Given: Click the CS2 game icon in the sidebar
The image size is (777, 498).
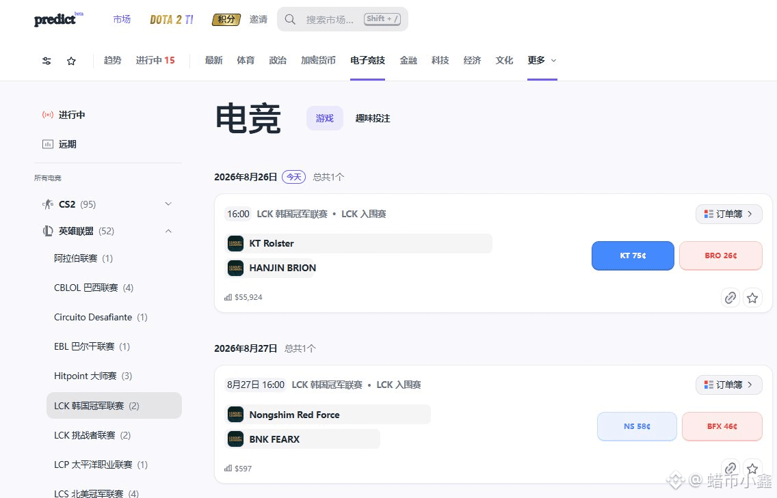Looking at the screenshot, I should (x=48, y=204).
